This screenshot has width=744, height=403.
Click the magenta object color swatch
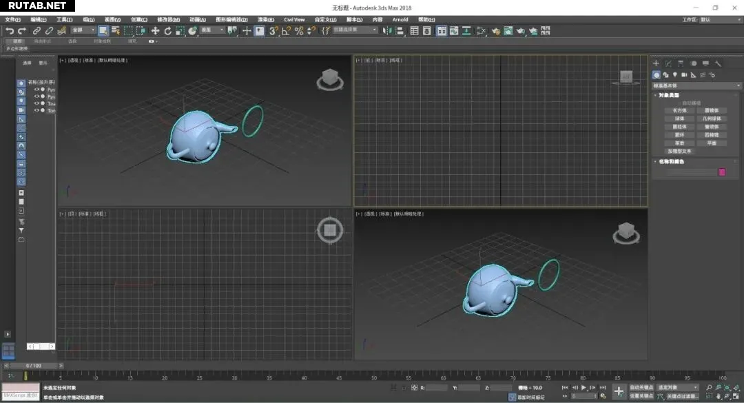(722, 172)
